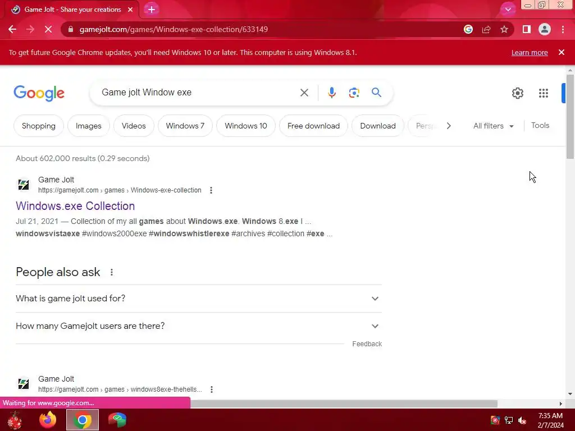Clear the search query with the X
This screenshot has width=575, height=431.
point(304,93)
